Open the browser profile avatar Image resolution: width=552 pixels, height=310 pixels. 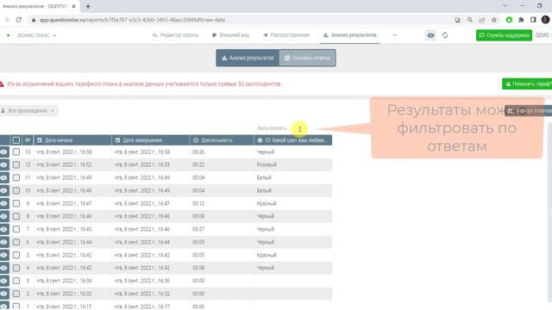pos(546,20)
